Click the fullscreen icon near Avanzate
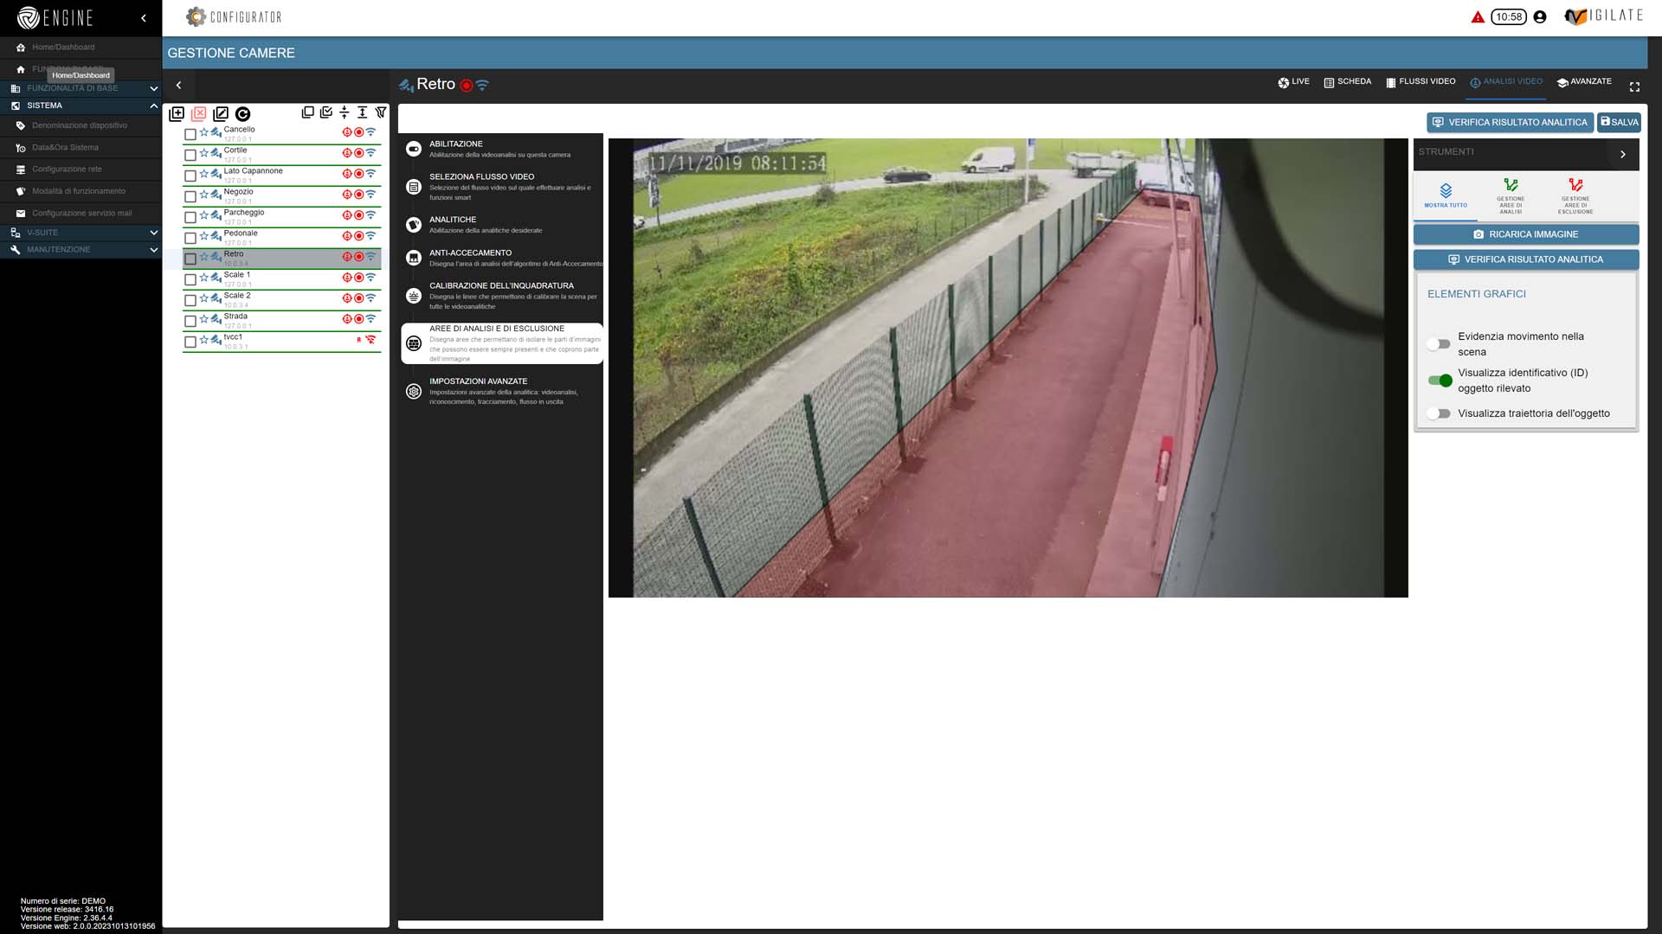Viewport: 1662px width, 934px height. click(x=1634, y=86)
